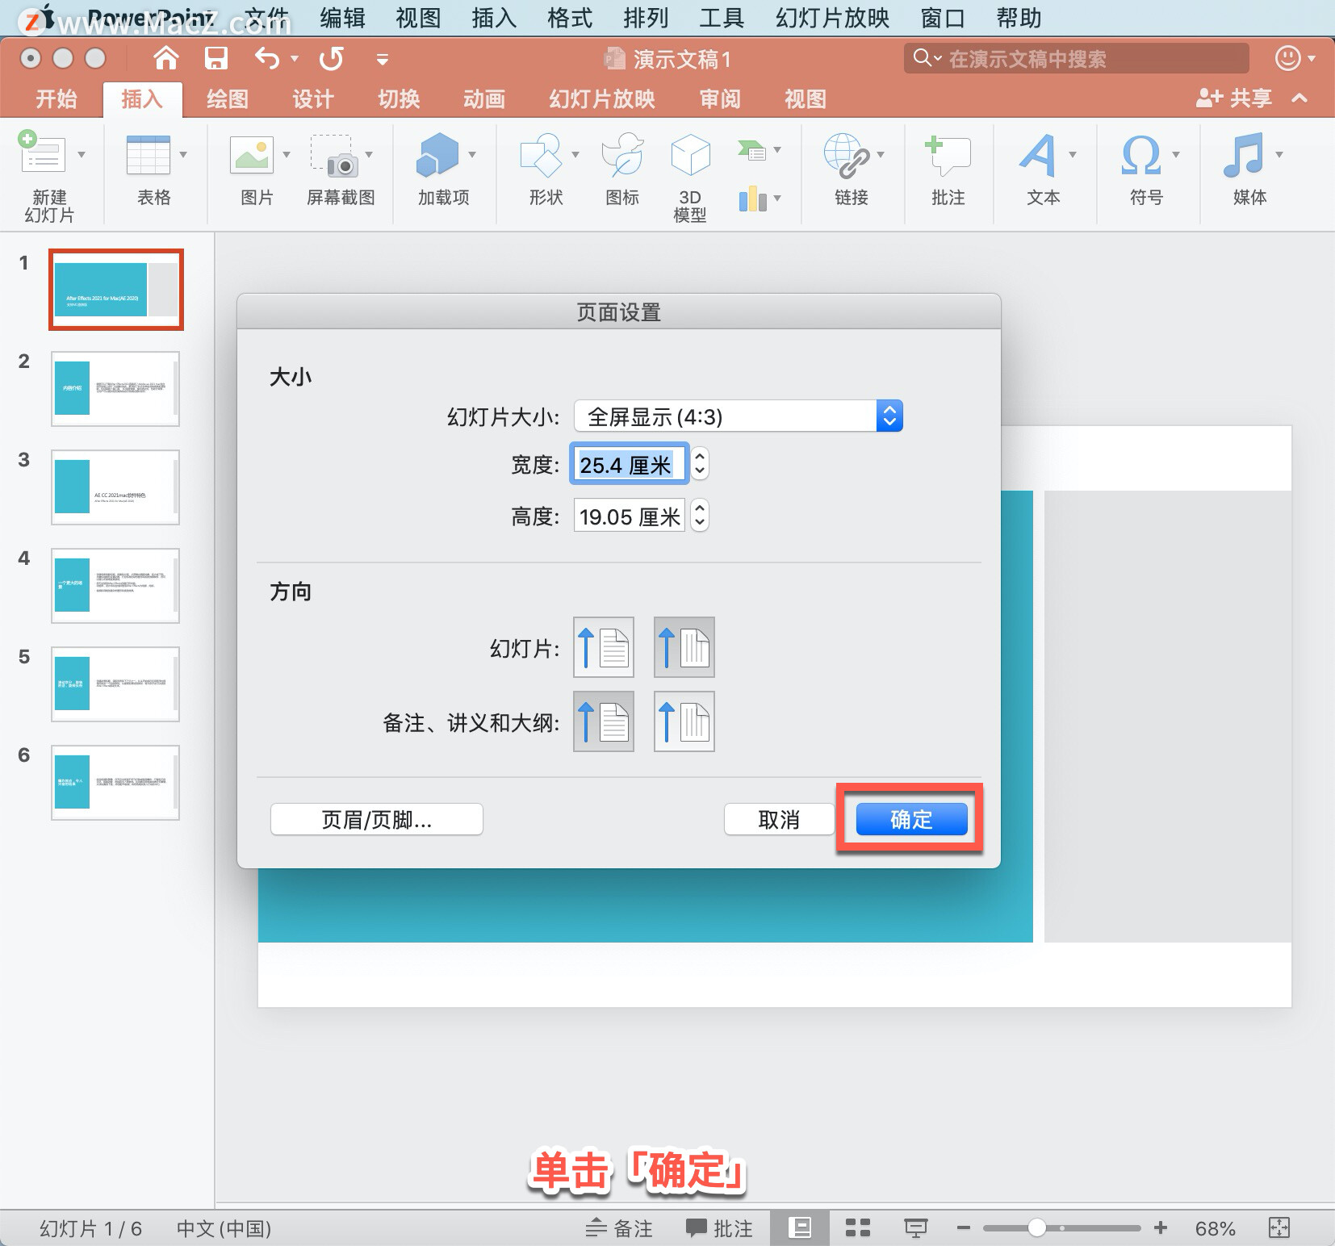Click the 高度 stepper arrows
Screen dimensions: 1335x1246
point(700,515)
